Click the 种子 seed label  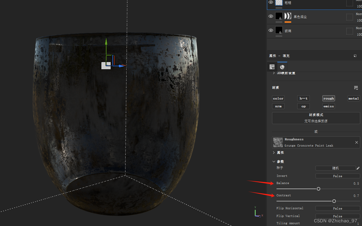click(280, 168)
